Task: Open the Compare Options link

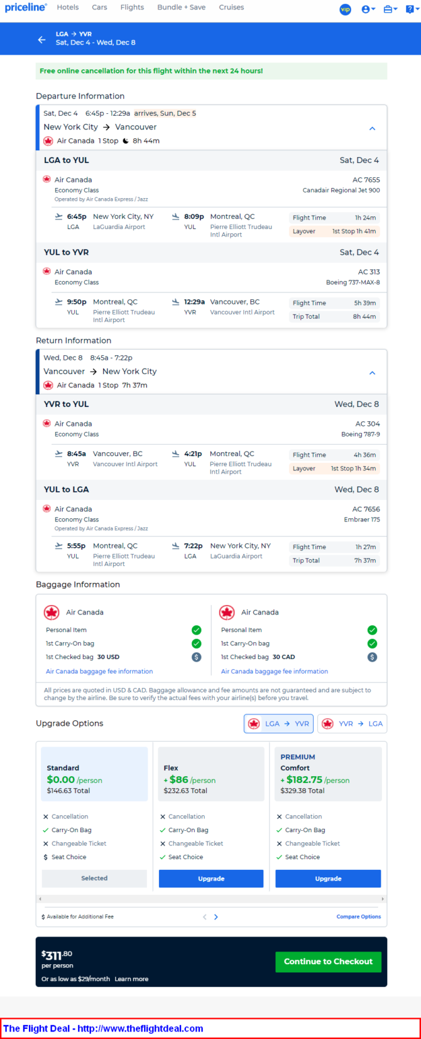Action: tap(358, 917)
